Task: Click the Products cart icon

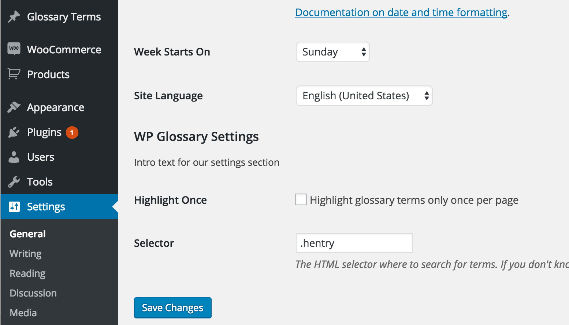Action: pos(14,74)
